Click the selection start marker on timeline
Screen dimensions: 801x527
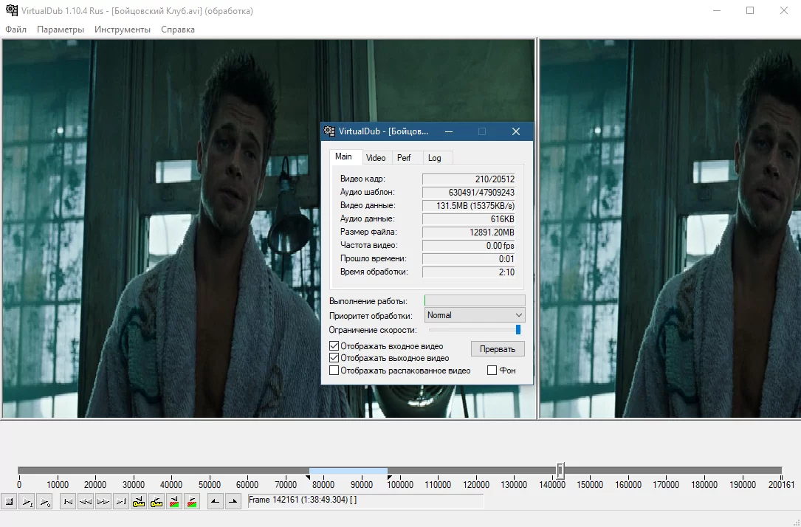tap(308, 478)
